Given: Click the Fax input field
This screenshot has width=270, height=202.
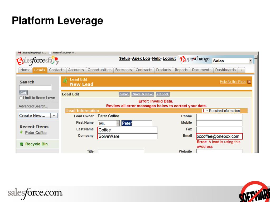Looking at the screenshot, I should [x=219, y=130].
